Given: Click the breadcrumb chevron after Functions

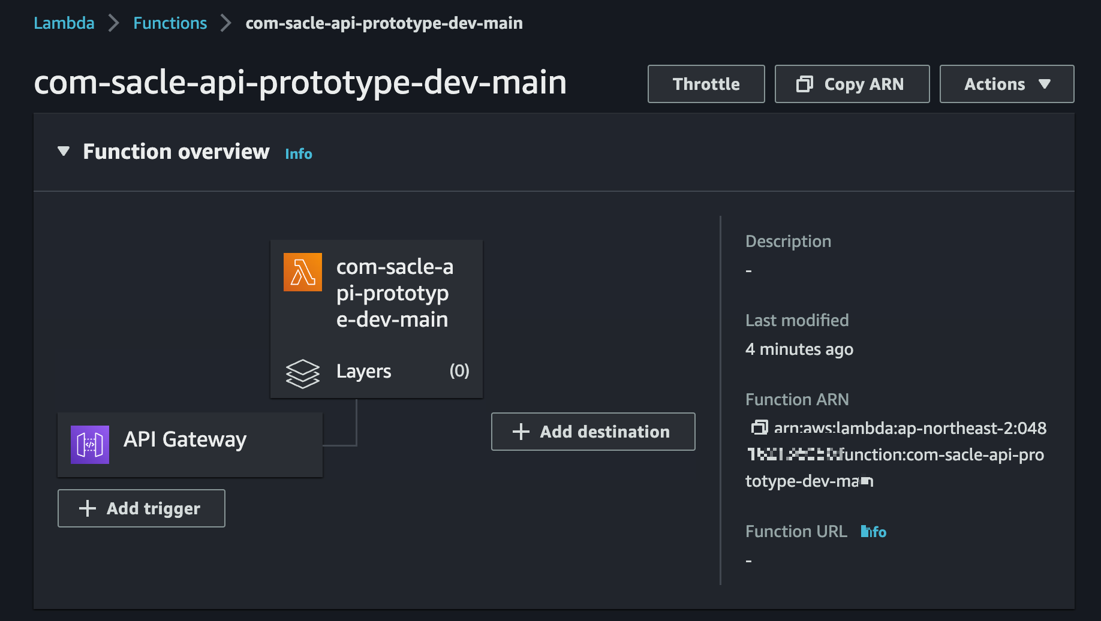Looking at the screenshot, I should [x=226, y=23].
